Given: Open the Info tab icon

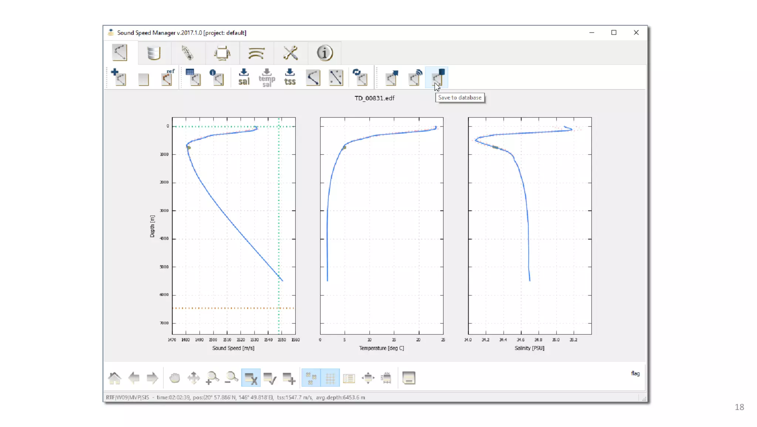Looking at the screenshot, I should click(x=325, y=53).
